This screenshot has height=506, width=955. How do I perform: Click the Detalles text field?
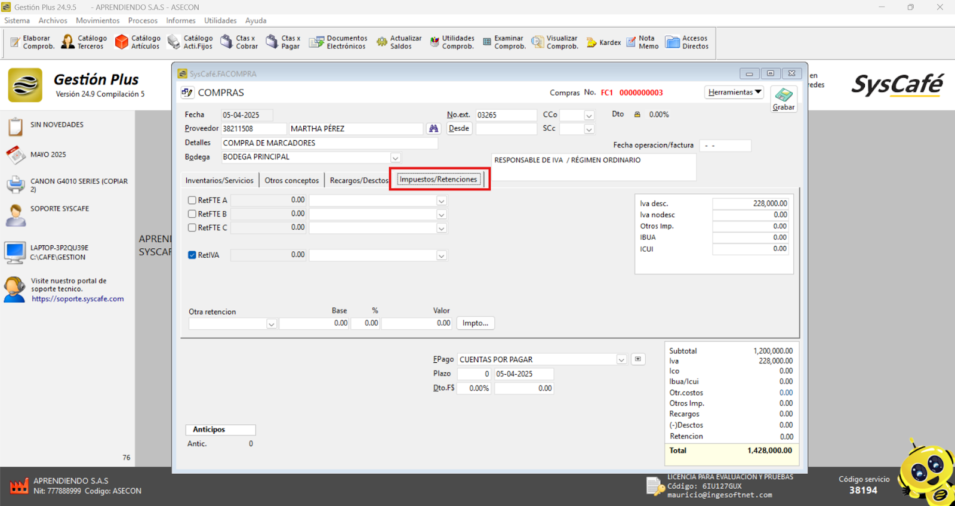329,143
